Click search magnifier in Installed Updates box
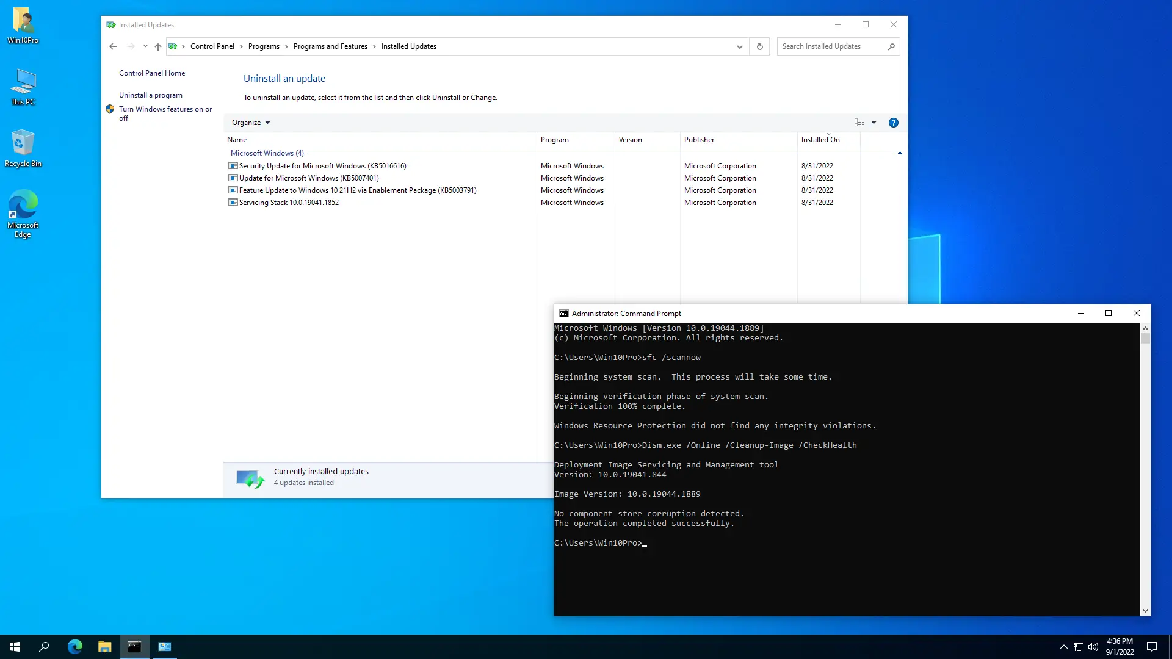This screenshot has width=1172, height=659. 891,46
